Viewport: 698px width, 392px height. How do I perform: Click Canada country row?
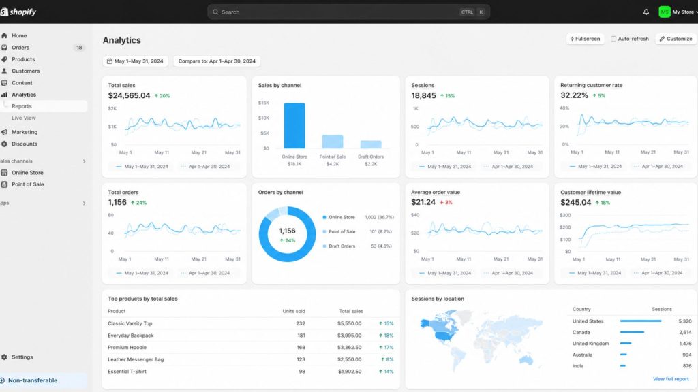[632, 332]
